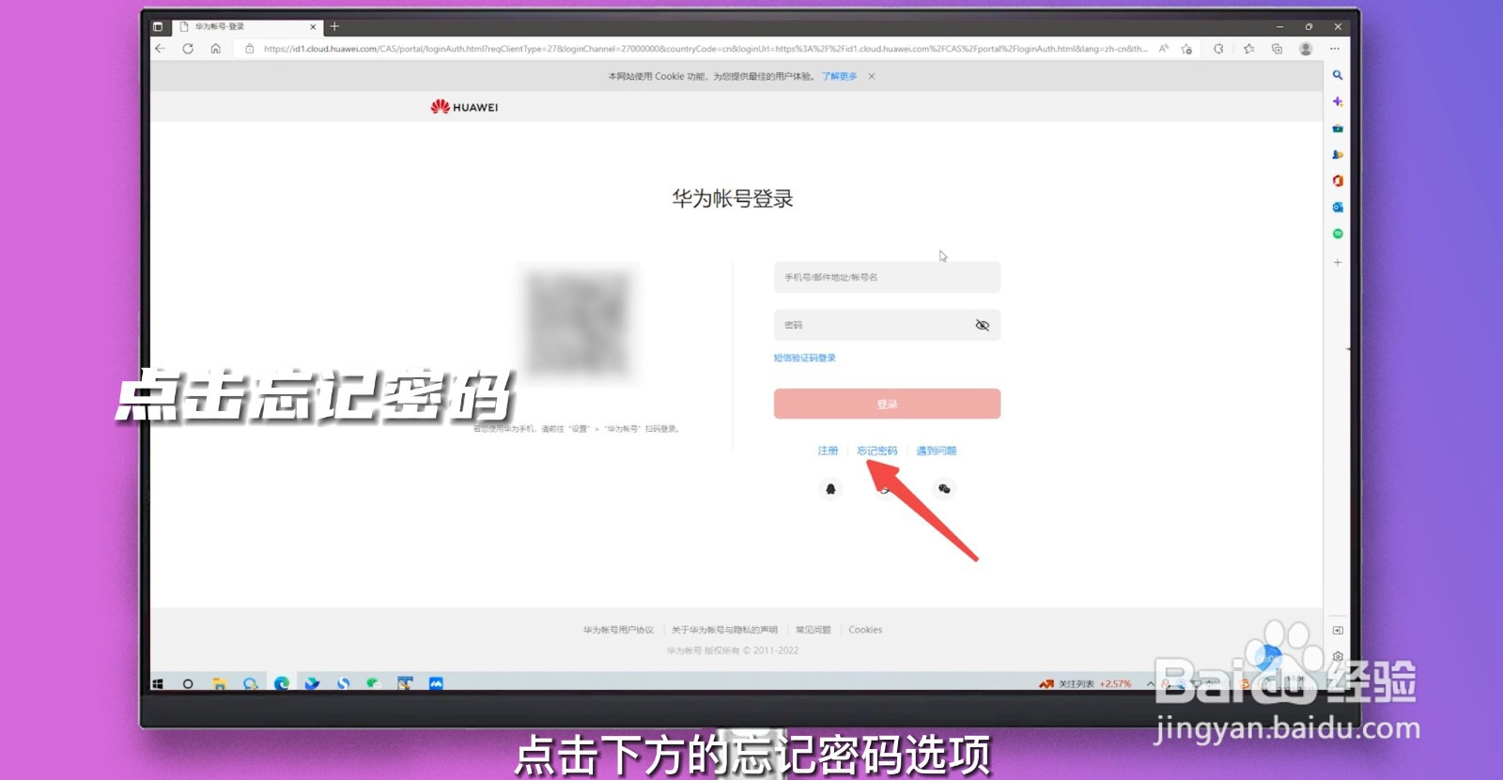Open the sidebar Outlook icon

tap(1338, 206)
